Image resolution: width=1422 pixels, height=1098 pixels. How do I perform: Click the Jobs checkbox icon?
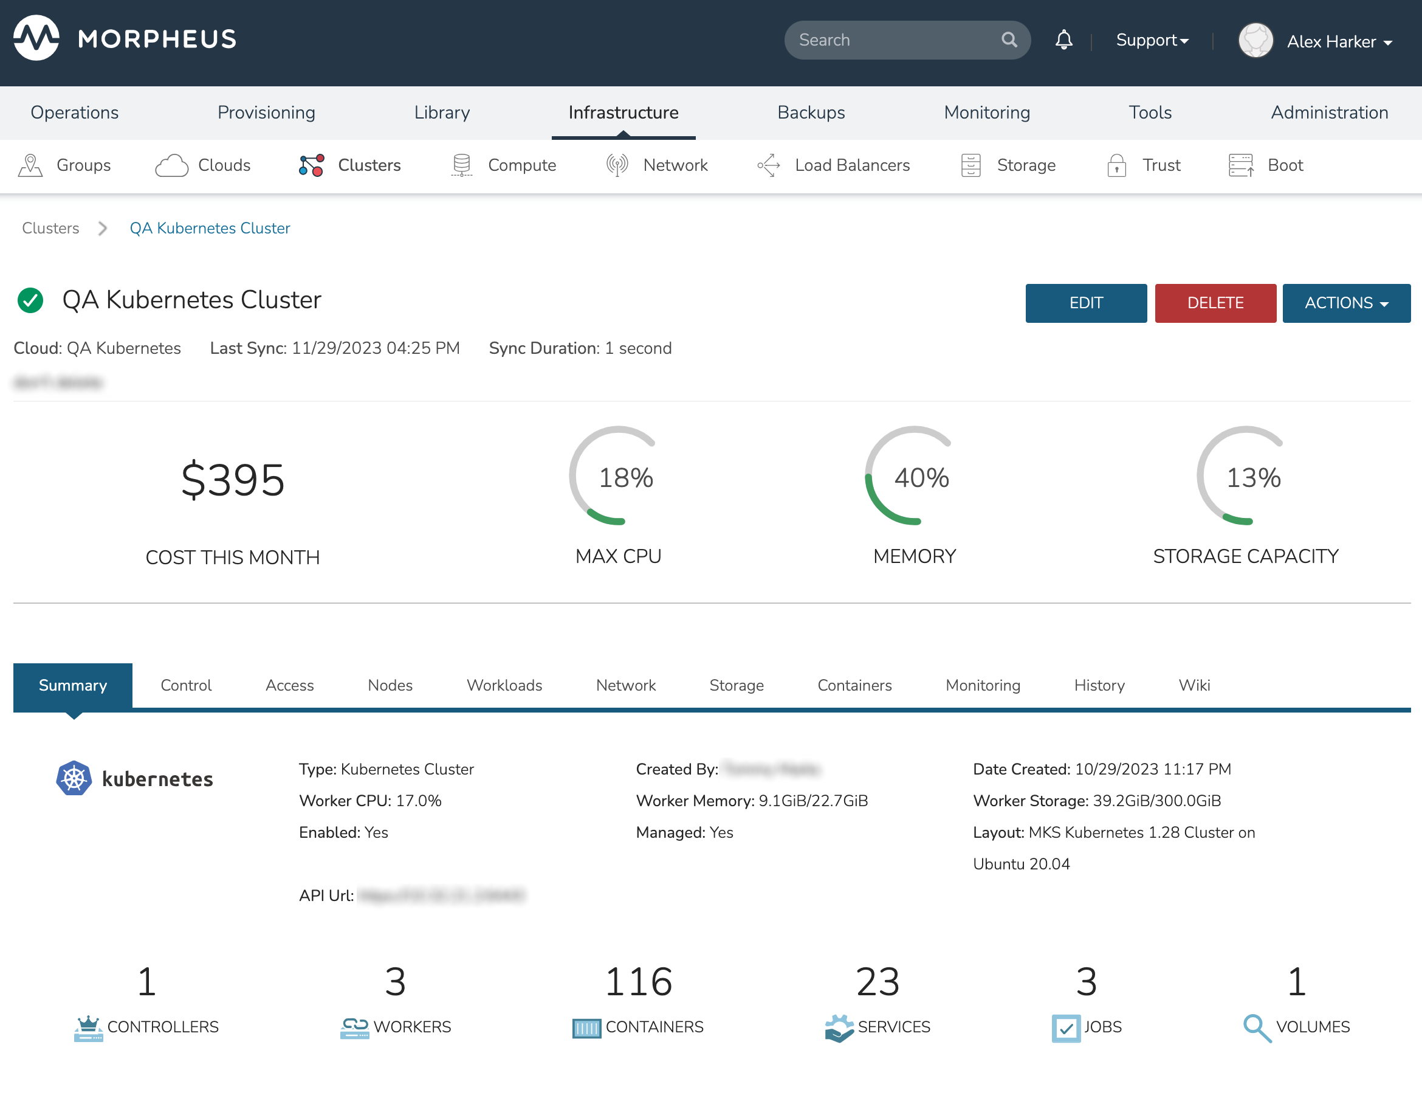coord(1065,1027)
